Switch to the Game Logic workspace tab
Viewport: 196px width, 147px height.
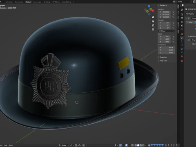pyautogui.click(x=37, y=2)
